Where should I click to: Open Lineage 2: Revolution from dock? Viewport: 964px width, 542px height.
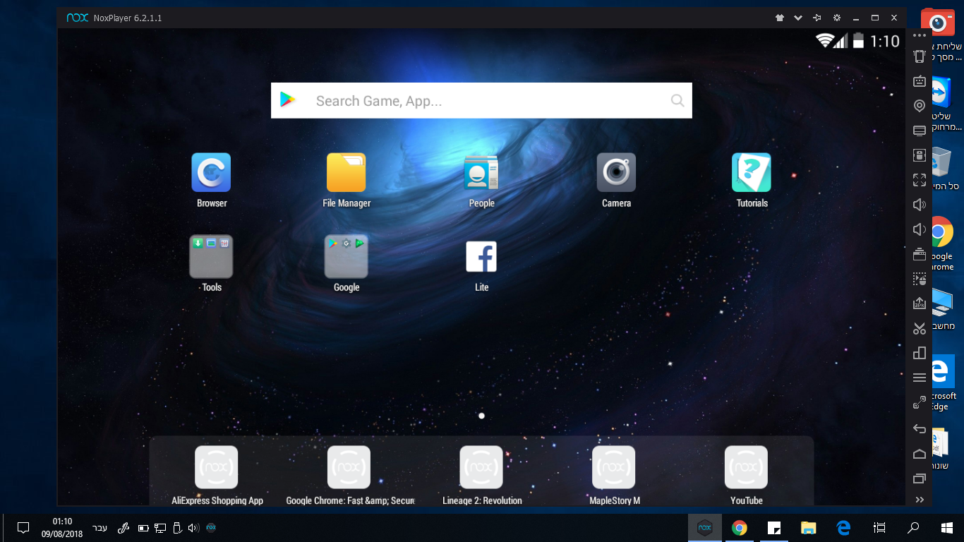coord(481,467)
